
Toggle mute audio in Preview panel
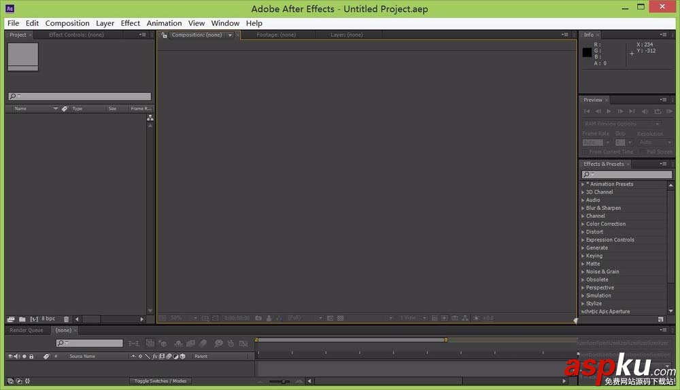[x=645, y=112]
